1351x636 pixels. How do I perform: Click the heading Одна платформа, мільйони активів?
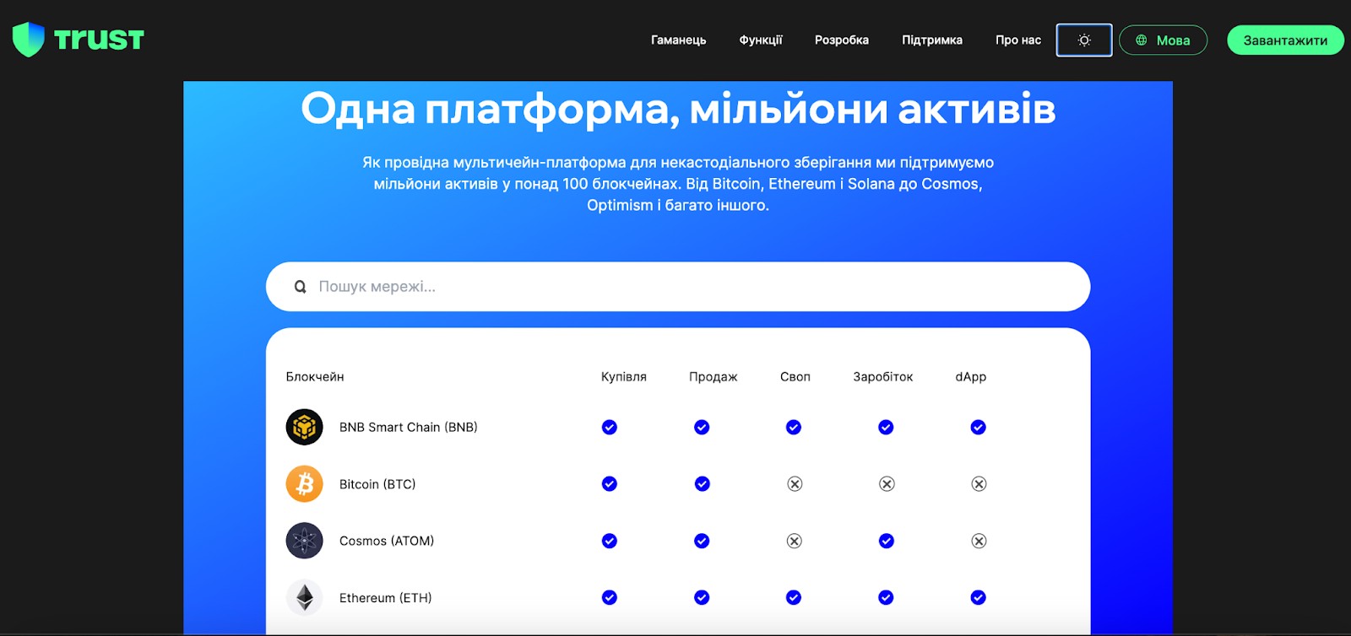(x=678, y=110)
